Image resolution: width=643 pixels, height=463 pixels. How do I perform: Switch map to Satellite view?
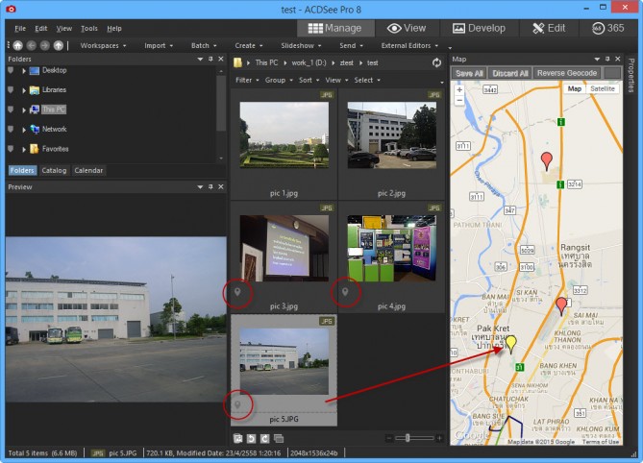pyautogui.click(x=603, y=89)
